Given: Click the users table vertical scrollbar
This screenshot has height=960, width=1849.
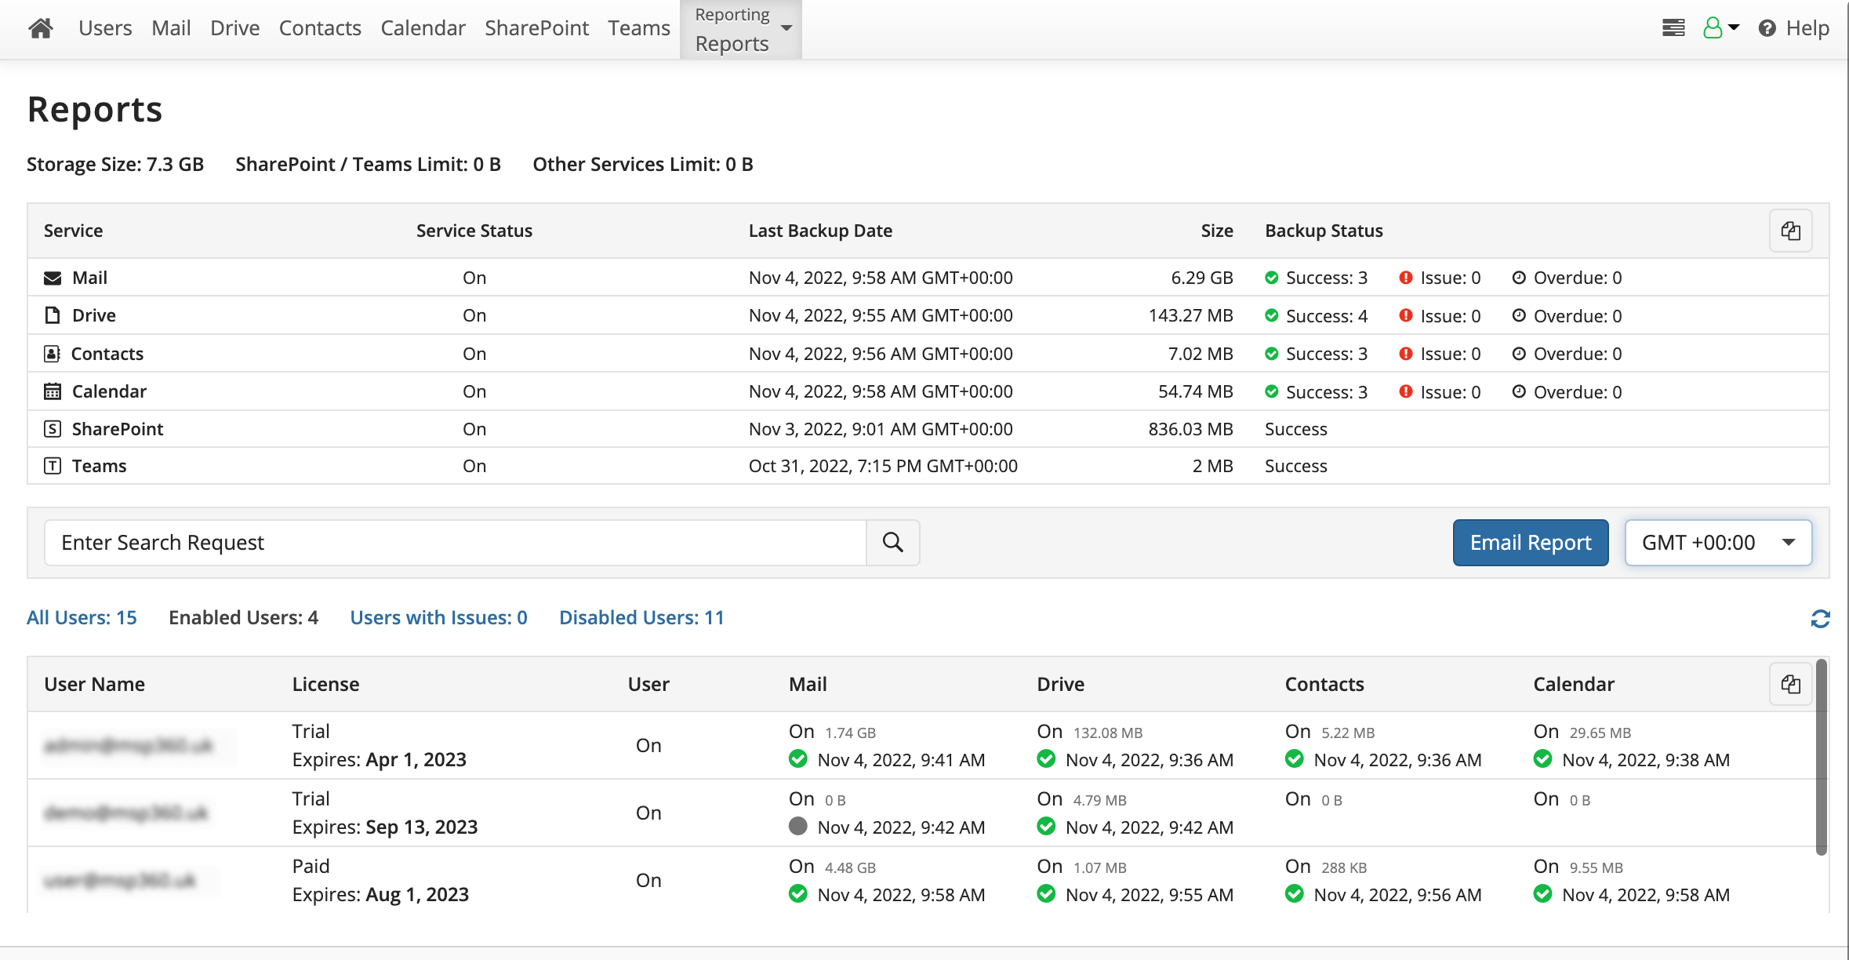Looking at the screenshot, I should click(1822, 757).
